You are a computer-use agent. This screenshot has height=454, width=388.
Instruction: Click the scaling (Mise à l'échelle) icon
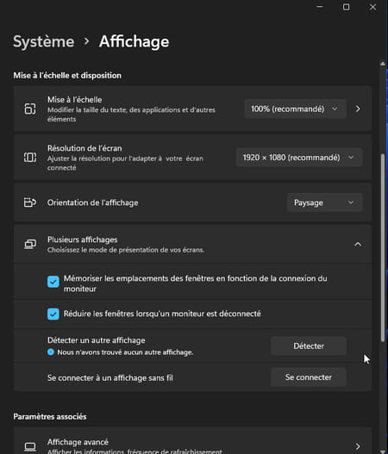(x=30, y=109)
